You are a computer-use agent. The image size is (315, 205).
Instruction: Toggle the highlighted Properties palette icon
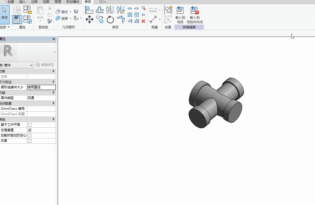[x=17, y=20]
